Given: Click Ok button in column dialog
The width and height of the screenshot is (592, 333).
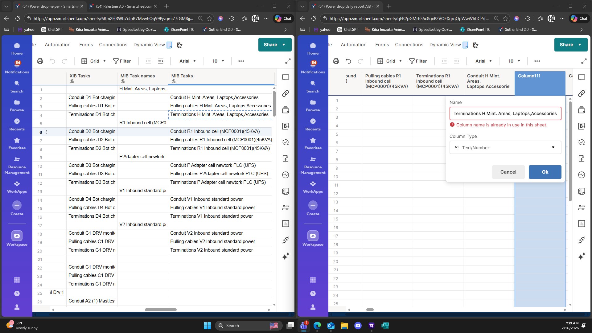Looking at the screenshot, I should [545, 172].
